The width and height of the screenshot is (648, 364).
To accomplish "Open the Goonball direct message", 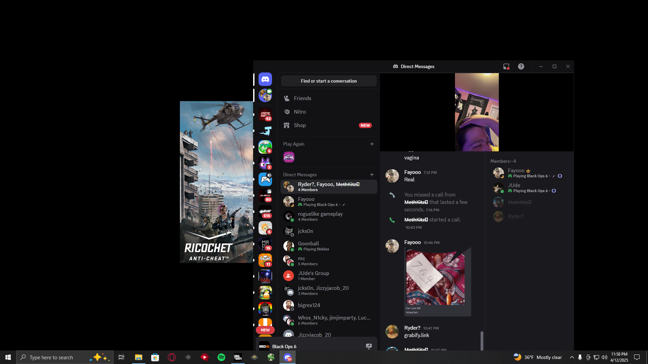I will tap(329, 246).
